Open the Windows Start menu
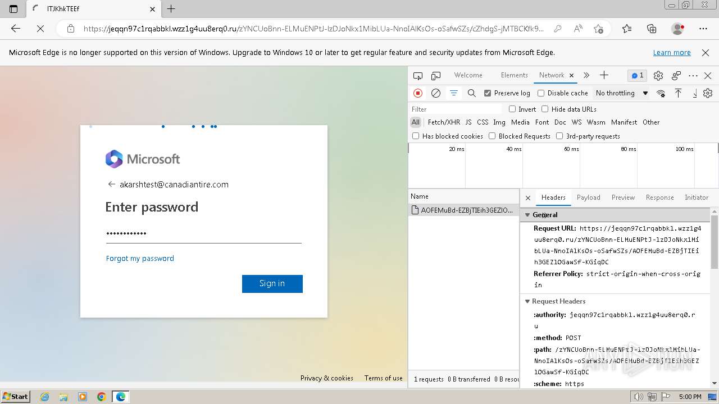Screen dimensions: 719x404 click(x=16, y=397)
